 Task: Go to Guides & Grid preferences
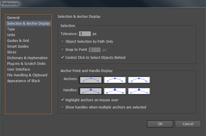click(18, 41)
